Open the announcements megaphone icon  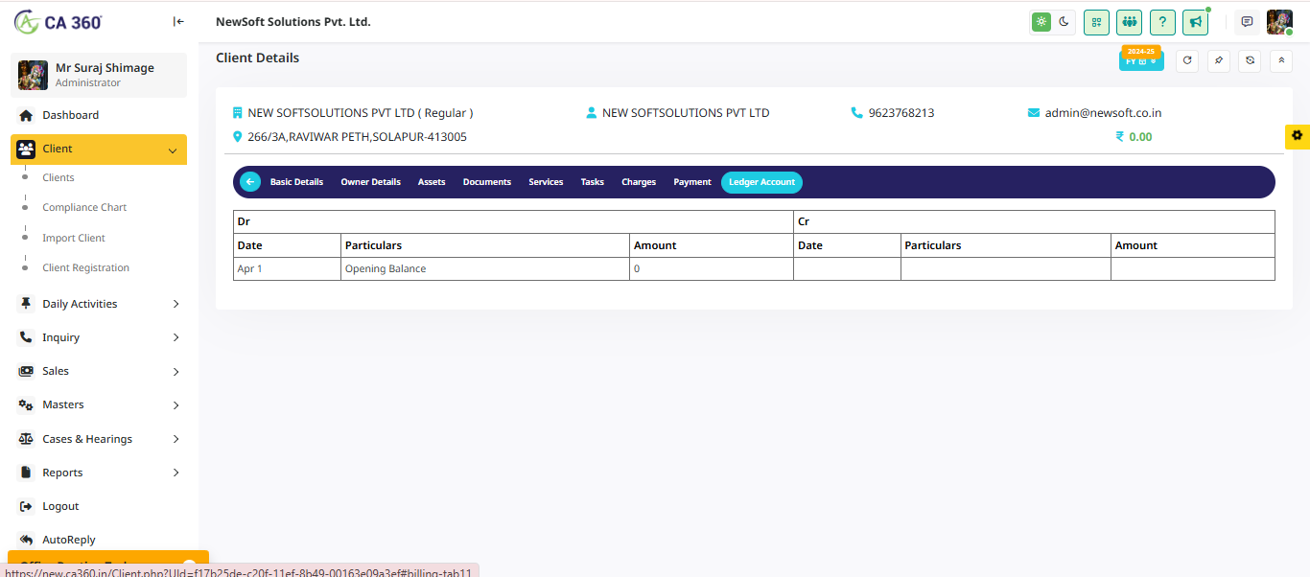click(x=1195, y=22)
